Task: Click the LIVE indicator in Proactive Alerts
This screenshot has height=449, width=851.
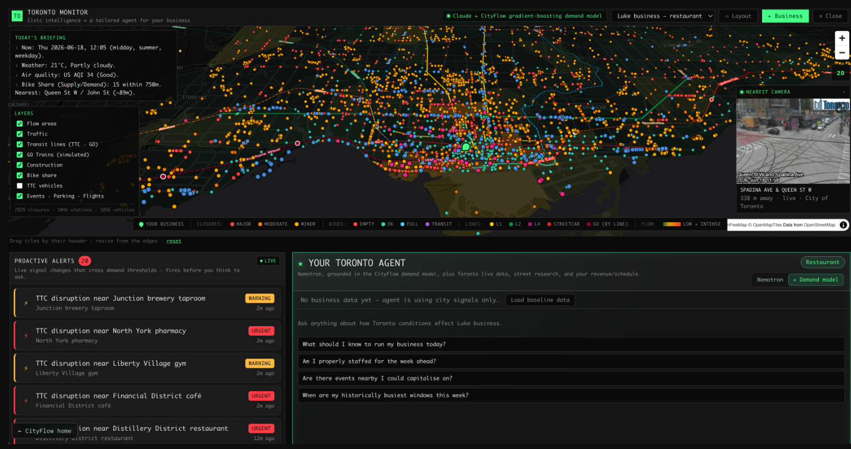Action: click(x=268, y=261)
